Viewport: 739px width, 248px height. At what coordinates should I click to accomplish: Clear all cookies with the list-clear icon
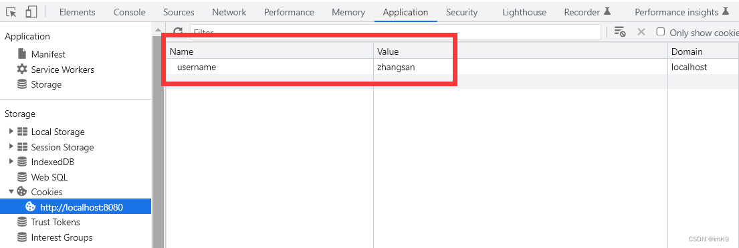(x=620, y=32)
